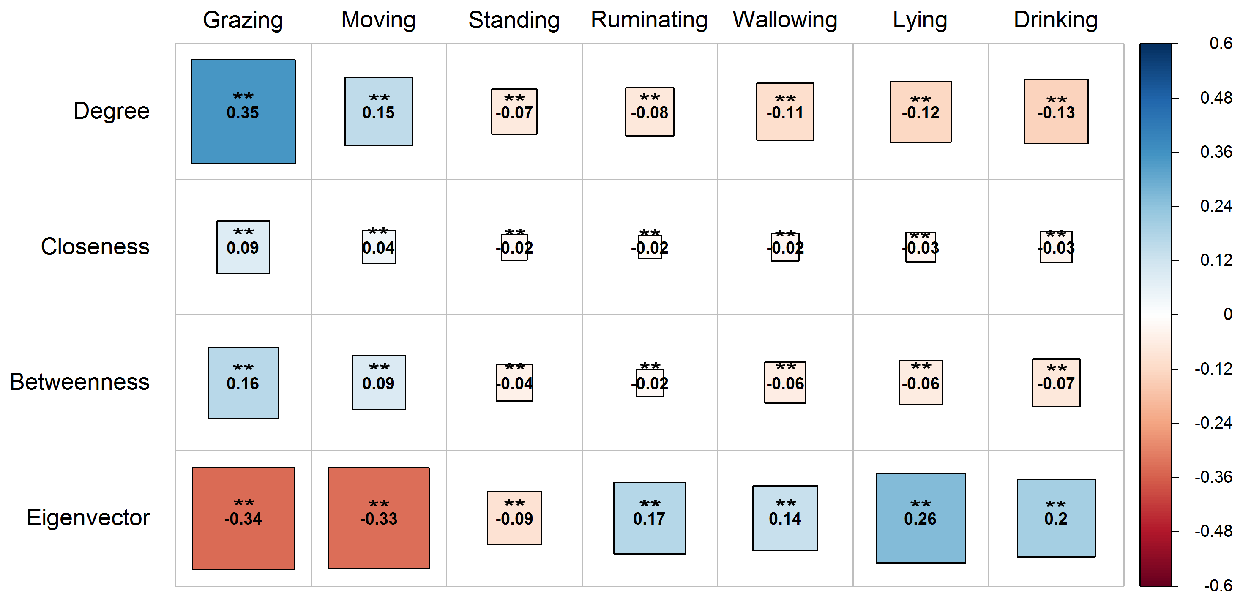Click the color scale legend bar
The image size is (1243, 602).
(1156, 314)
